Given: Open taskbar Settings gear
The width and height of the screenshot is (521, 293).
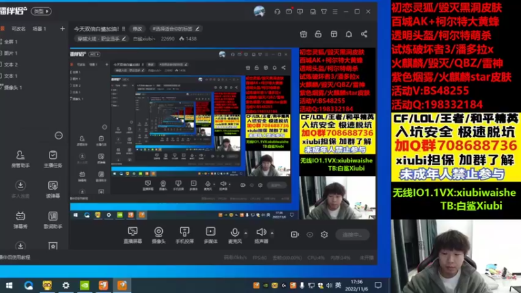Looking at the screenshot, I should tap(66, 285).
